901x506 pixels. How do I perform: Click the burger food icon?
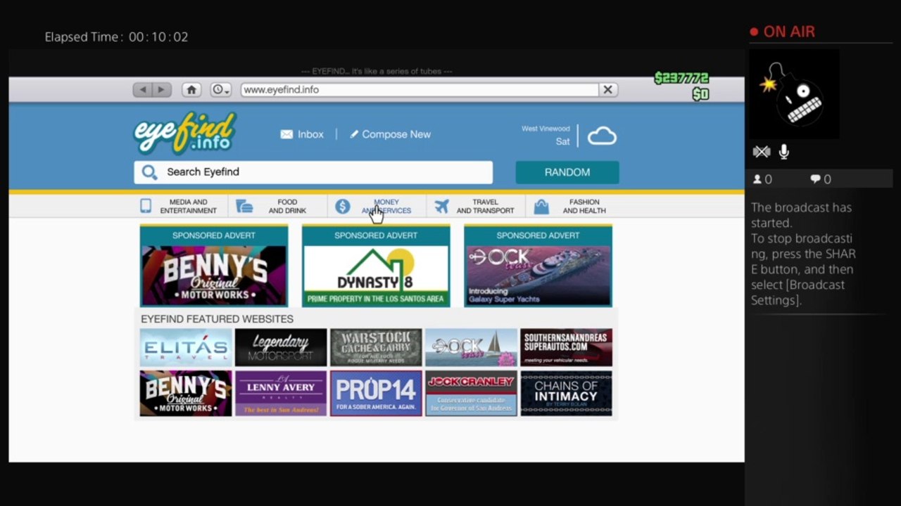244,206
